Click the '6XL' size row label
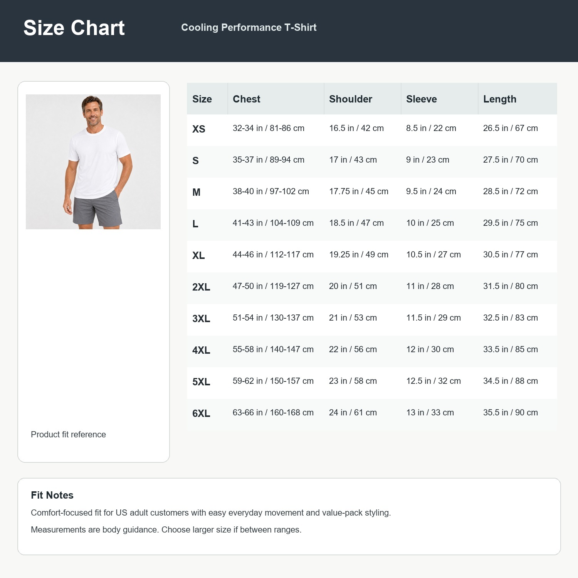This screenshot has width=578, height=578. tap(201, 413)
